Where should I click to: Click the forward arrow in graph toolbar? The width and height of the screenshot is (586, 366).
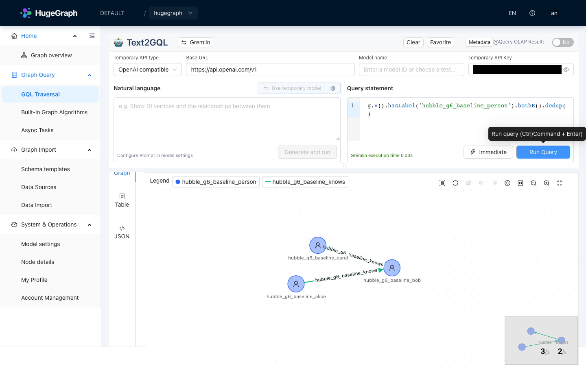tap(494, 183)
